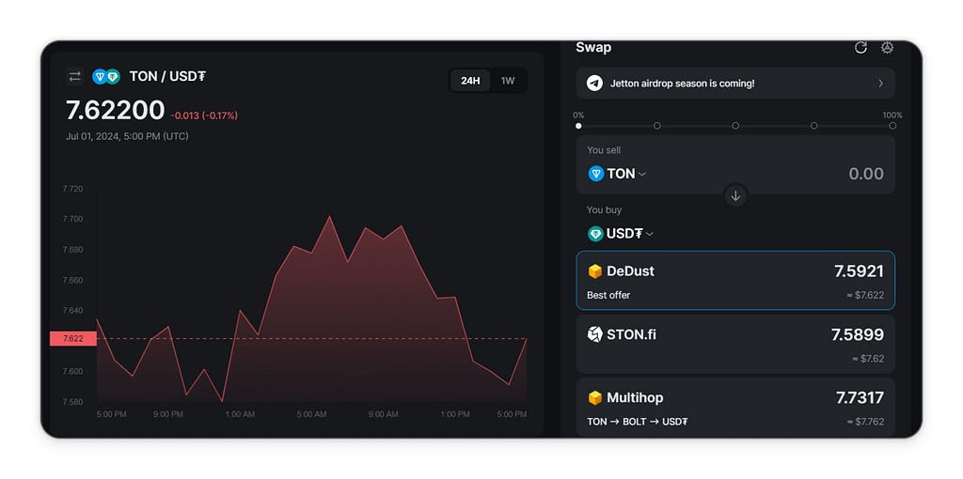
Task: Click STON.fi rate 7.5899
Action: point(858,334)
